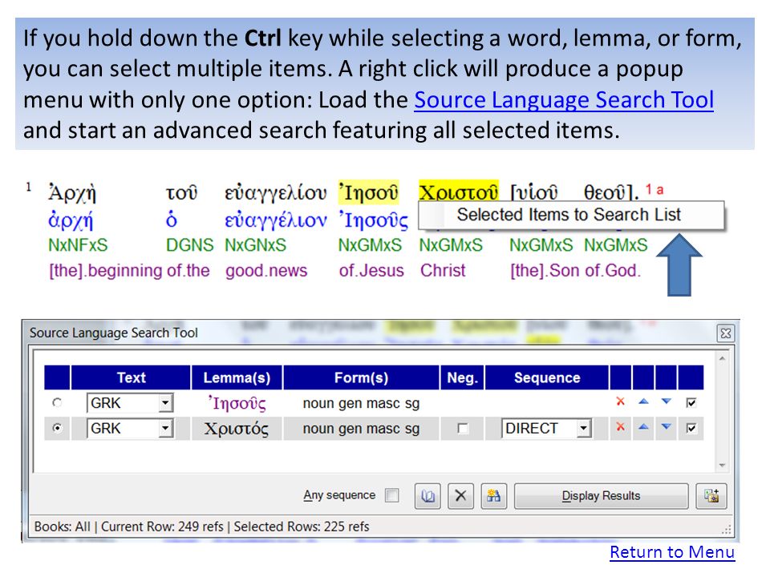
Task: Click the gloss good.news
Action: [266, 271]
